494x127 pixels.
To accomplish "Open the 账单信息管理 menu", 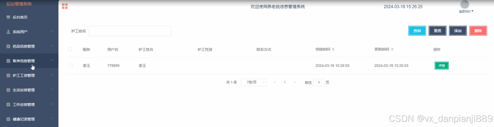I will pos(29,61).
